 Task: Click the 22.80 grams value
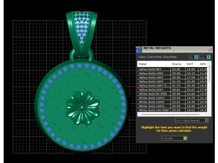point(176,69)
